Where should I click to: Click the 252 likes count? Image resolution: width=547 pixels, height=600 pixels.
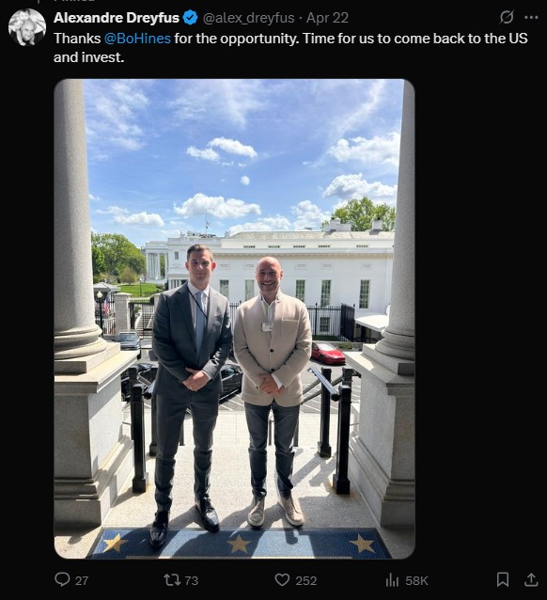(306, 580)
